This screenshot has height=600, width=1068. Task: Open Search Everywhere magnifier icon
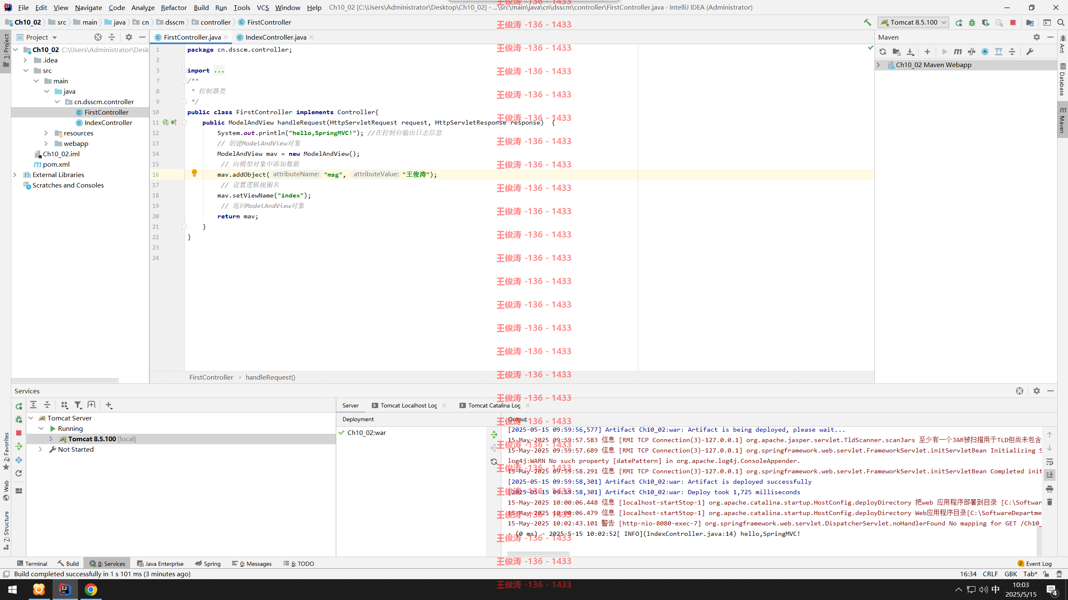tap(1060, 22)
